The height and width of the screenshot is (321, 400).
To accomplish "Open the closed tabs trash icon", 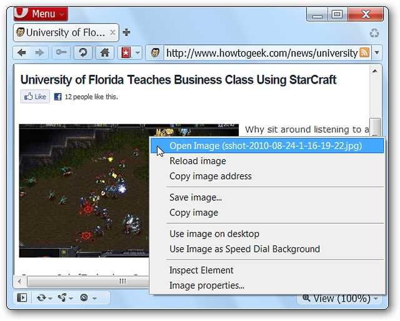I will coord(374,33).
